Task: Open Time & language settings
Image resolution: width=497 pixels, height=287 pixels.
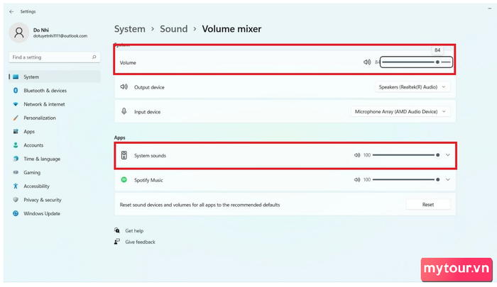Action: pyautogui.click(x=42, y=159)
